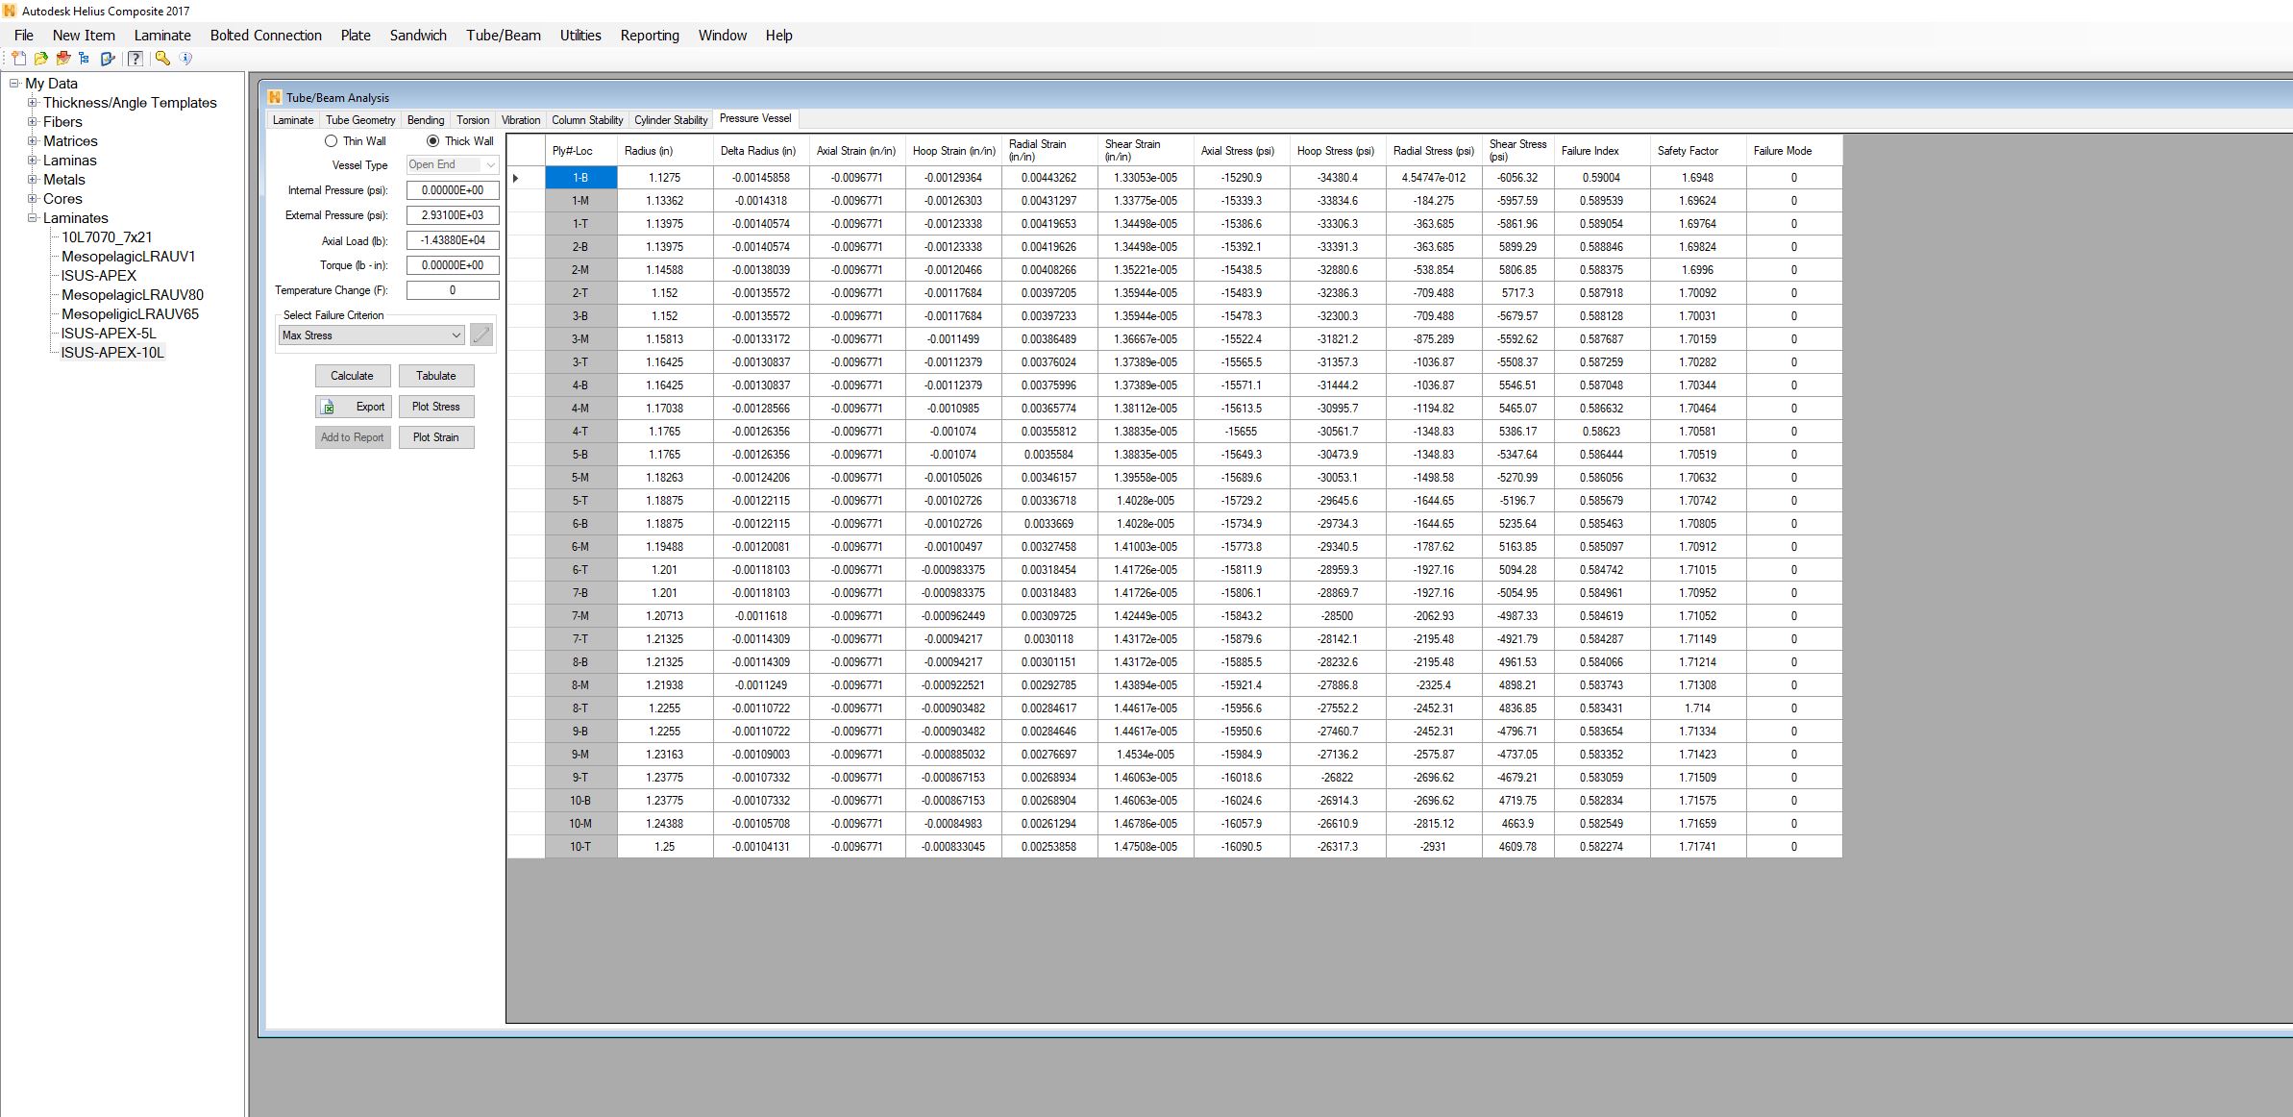The image size is (2293, 1117).
Task: Click the Torque input field
Action: click(453, 265)
